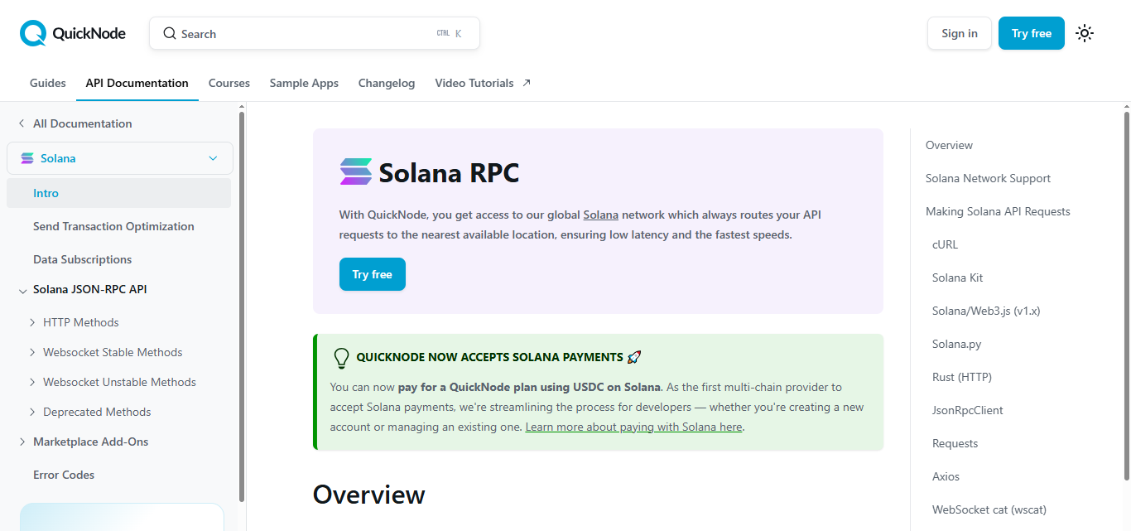Click the Sign in button
The image size is (1131, 531).
click(x=960, y=33)
